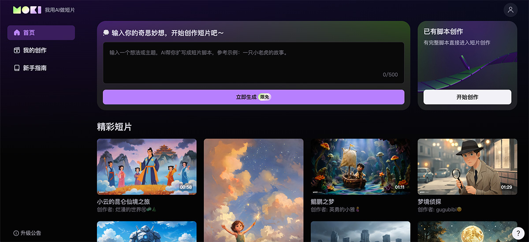This screenshot has height=242, width=529.
Task: Focus the idea prompt text field
Action: point(253,63)
